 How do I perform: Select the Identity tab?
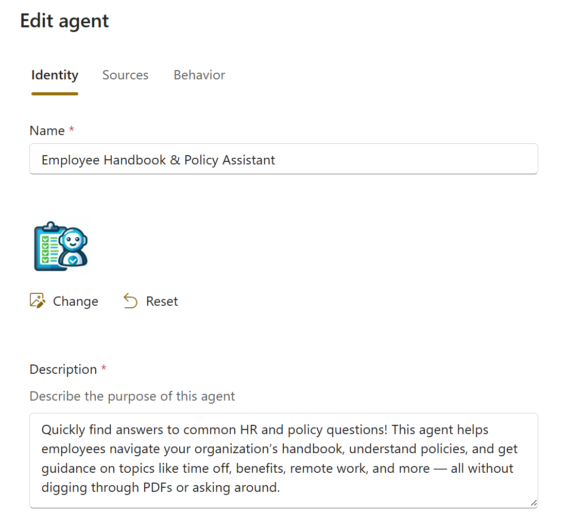55,75
